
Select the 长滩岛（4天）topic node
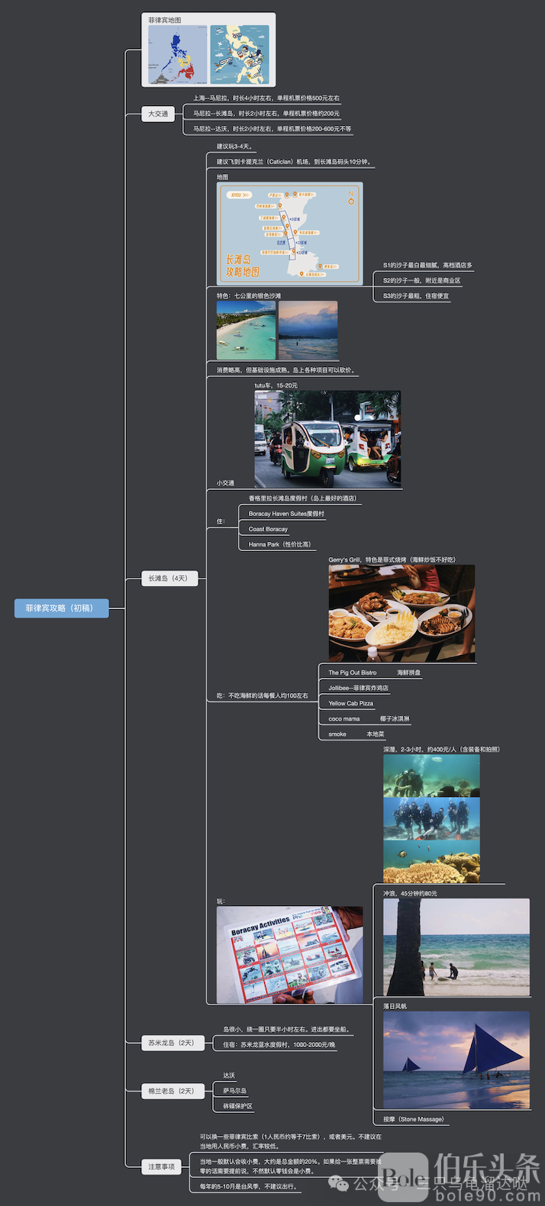(x=169, y=579)
